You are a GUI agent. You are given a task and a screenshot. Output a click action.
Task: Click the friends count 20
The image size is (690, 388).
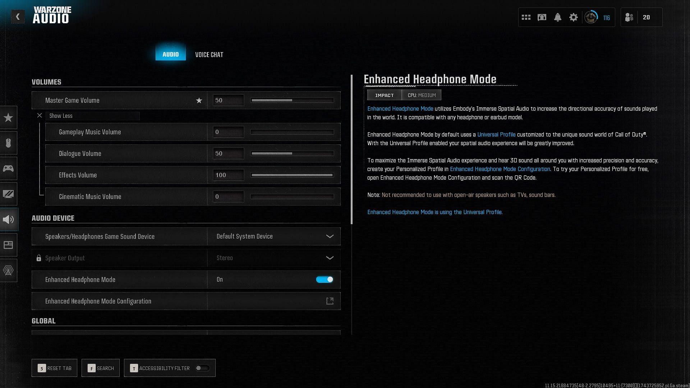click(646, 17)
